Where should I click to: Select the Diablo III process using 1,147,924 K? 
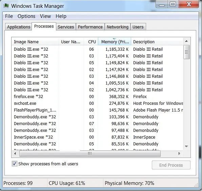click(97, 70)
